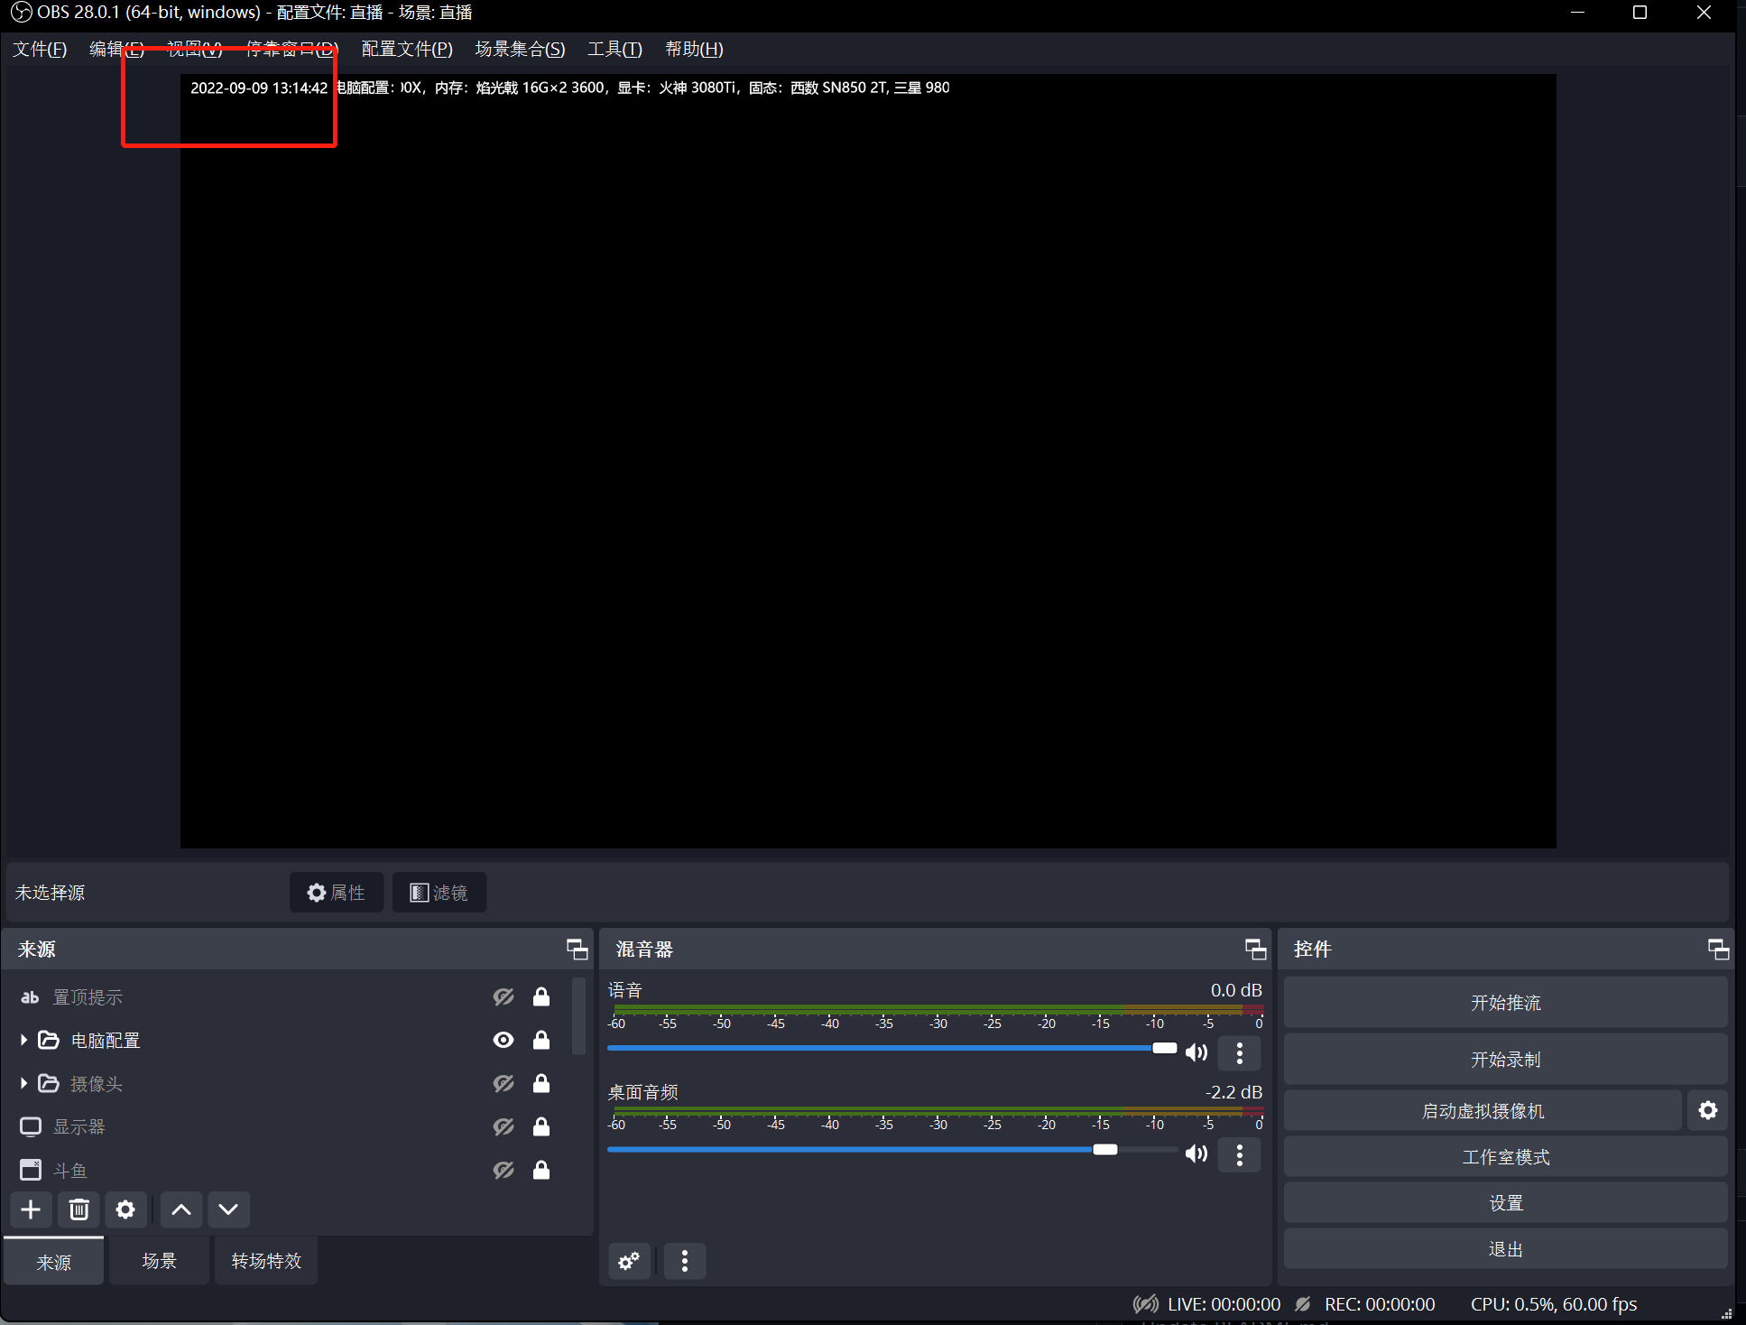This screenshot has height=1325, width=1746.
Task: Unlock the 斗鱼 source
Action: click(x=541, y=1170)
